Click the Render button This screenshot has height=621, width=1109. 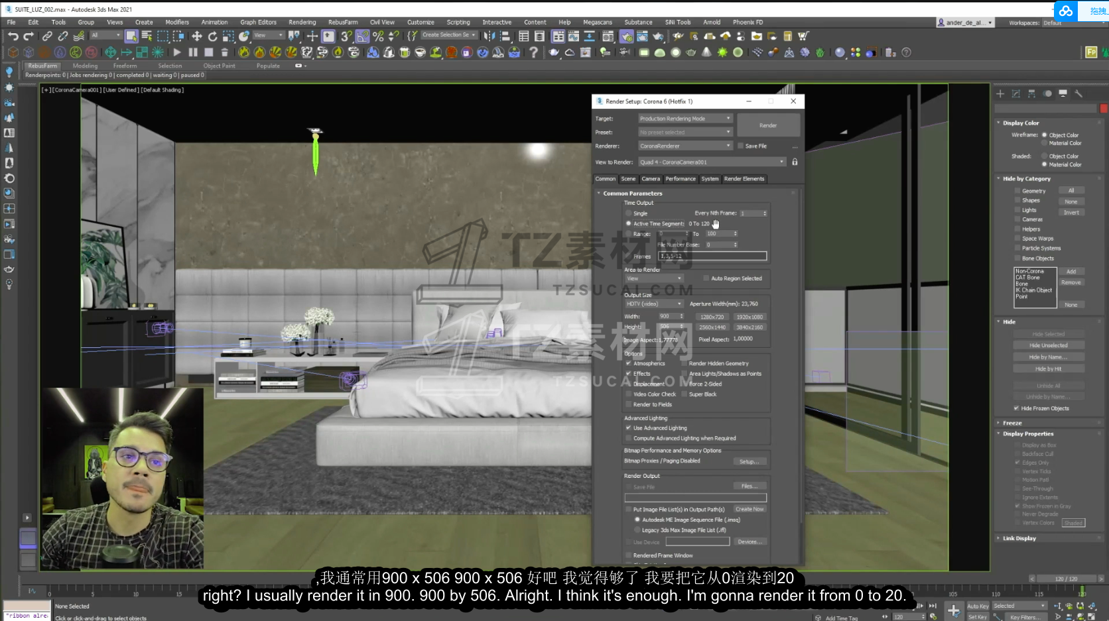pyautogui.click(x=768, y=125)
